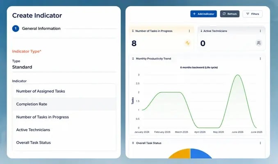Grab the drag handle icon on the Overall Task Status card
The height and width of the screenshot is (164, 278).
133,143
